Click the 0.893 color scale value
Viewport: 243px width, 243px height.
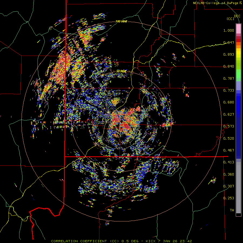[x=229, y=54]
